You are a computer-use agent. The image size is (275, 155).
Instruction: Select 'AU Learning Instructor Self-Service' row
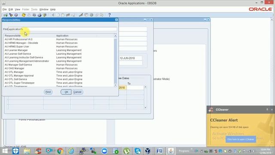coord(59,57)
